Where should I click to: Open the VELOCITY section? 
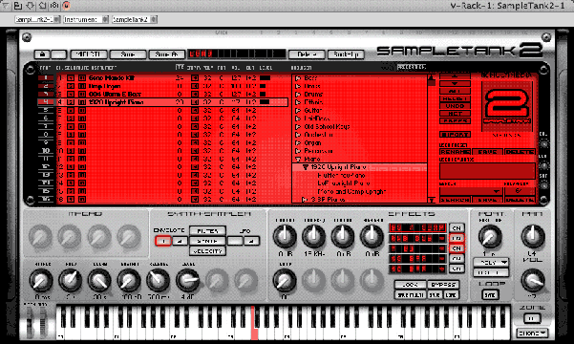(207, 251)
